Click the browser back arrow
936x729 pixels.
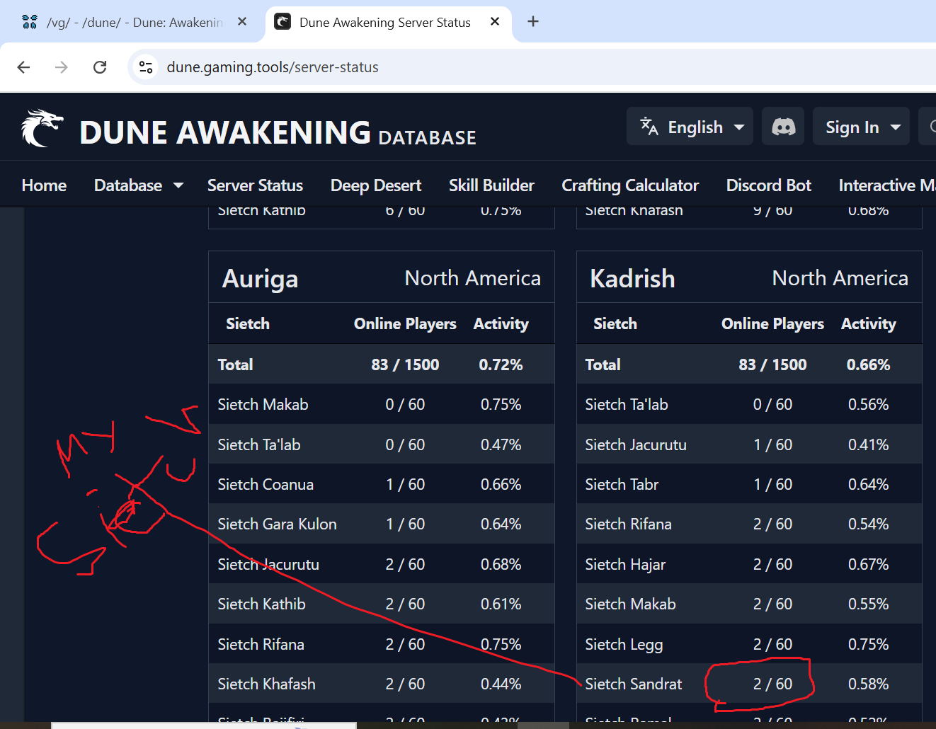23,67
